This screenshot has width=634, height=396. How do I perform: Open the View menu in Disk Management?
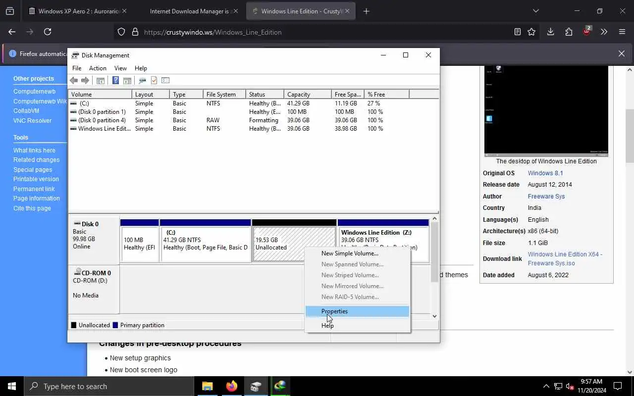pyautogui.click(x=120, y=68)
